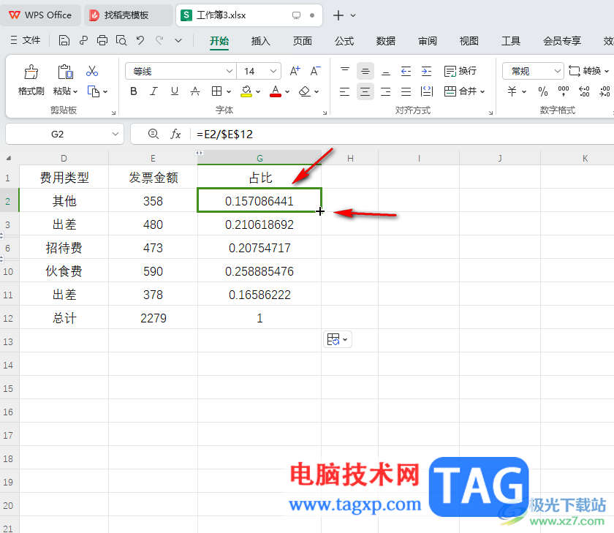
Task: Toggle Underline formatting
Action: pos(175,91)
